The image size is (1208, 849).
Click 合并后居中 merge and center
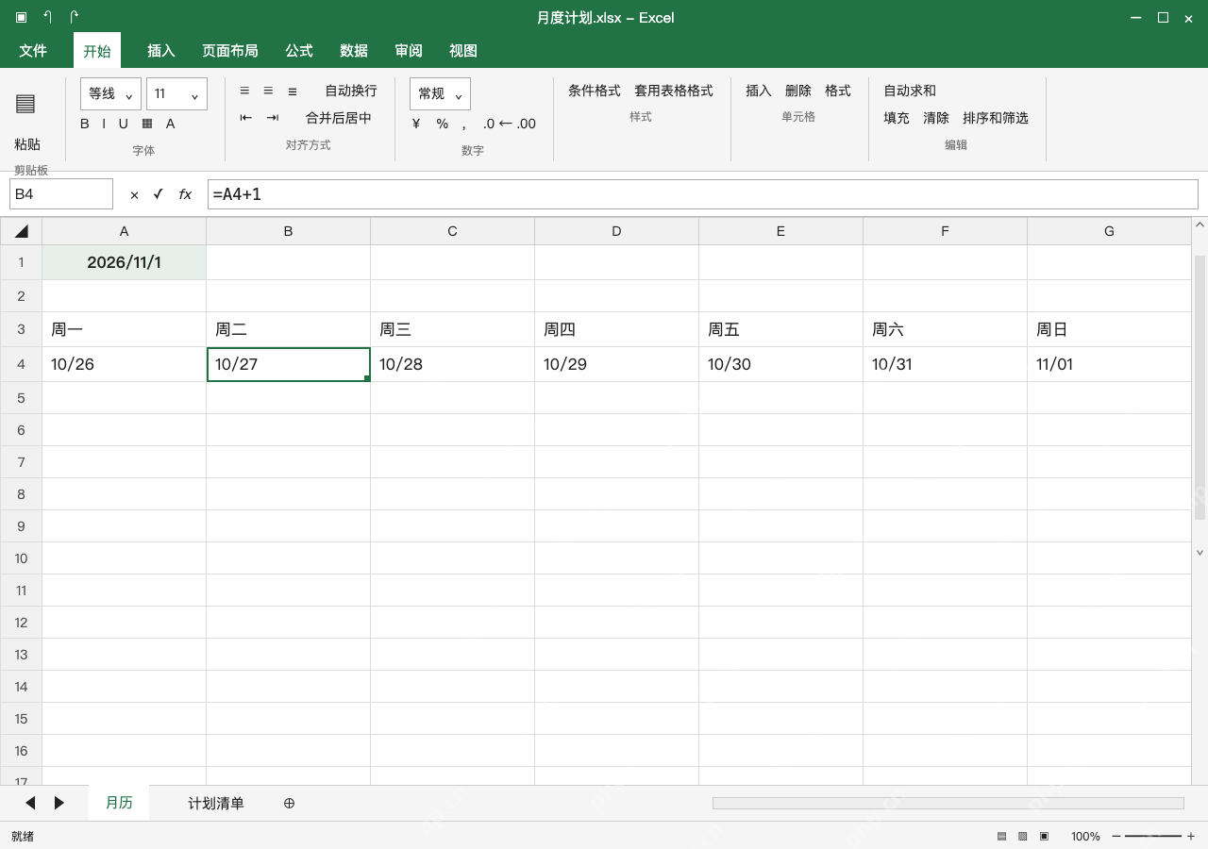[339, 118]
